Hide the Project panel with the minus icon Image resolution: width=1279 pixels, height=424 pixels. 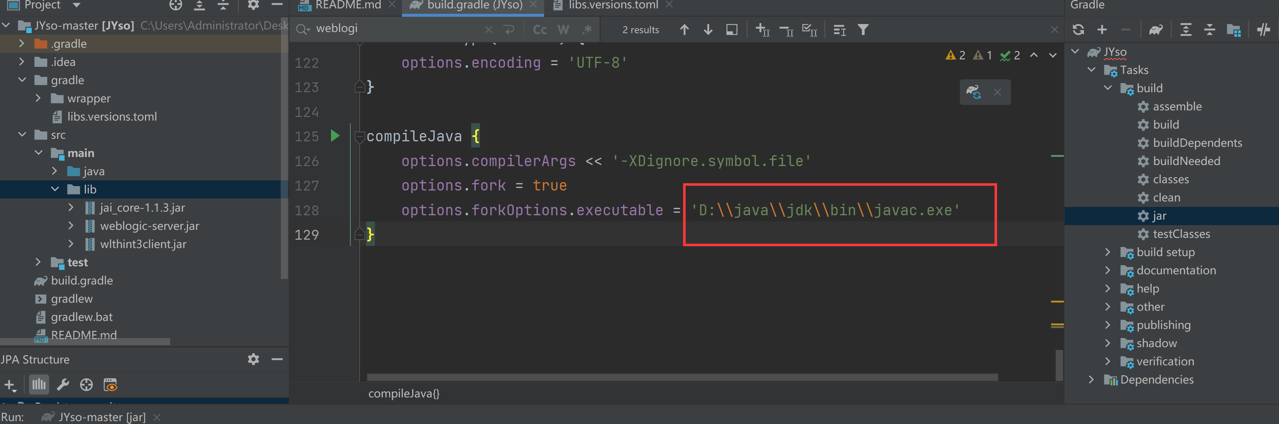pyautogui.click(x=277, y=5)
